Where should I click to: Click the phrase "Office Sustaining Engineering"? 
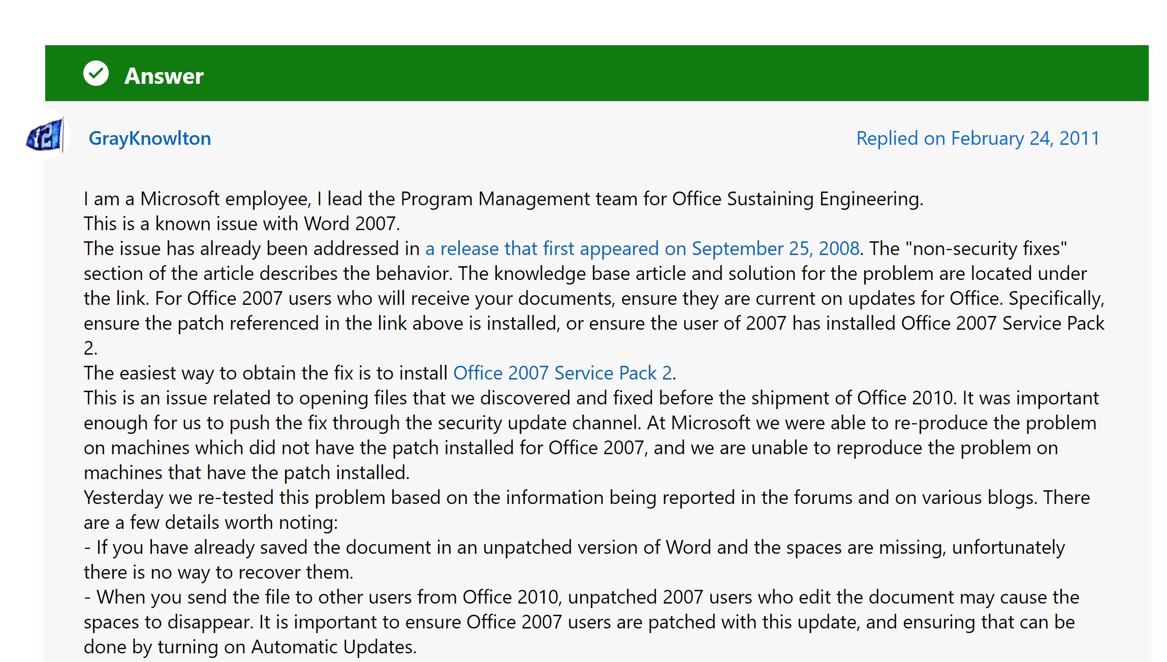[797, 199]
